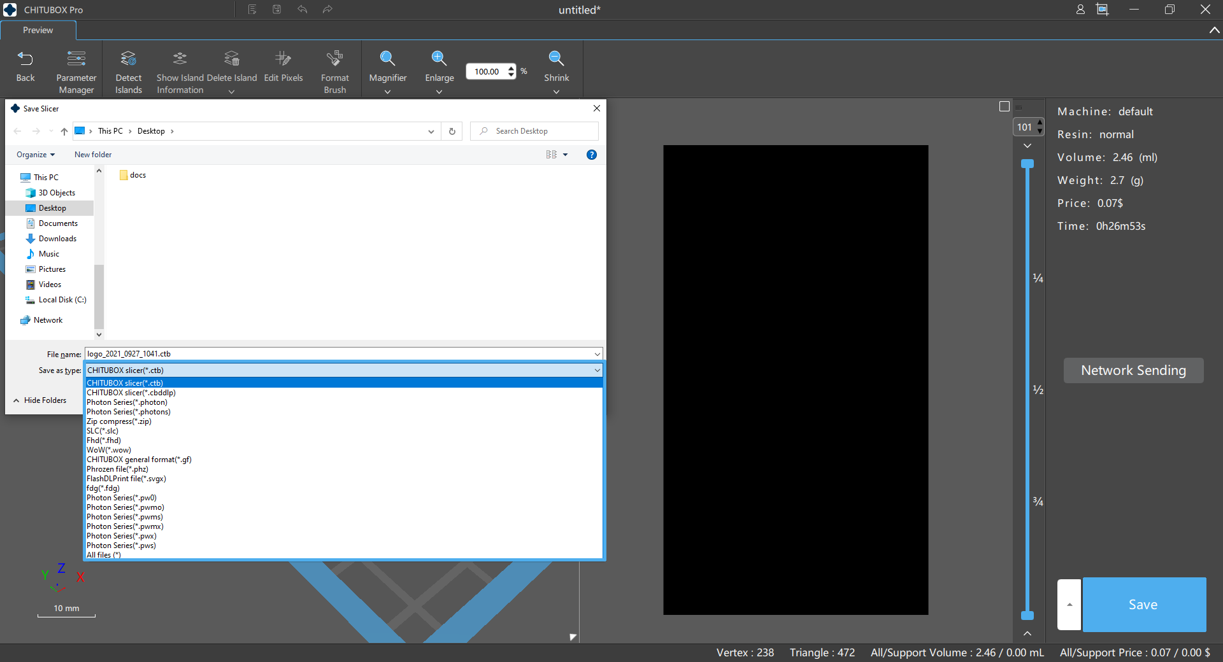This screenshot has width=1223, height=662.
Task: Click the Back arrow icon
Action: 25,59
